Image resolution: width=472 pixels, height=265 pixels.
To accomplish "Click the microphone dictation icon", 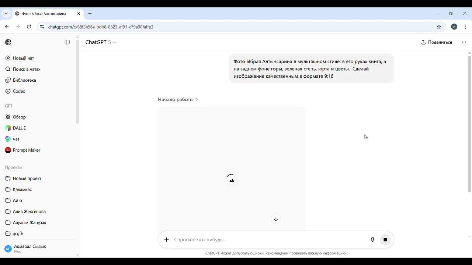I will pyautogui.click(x=372, y=240).
